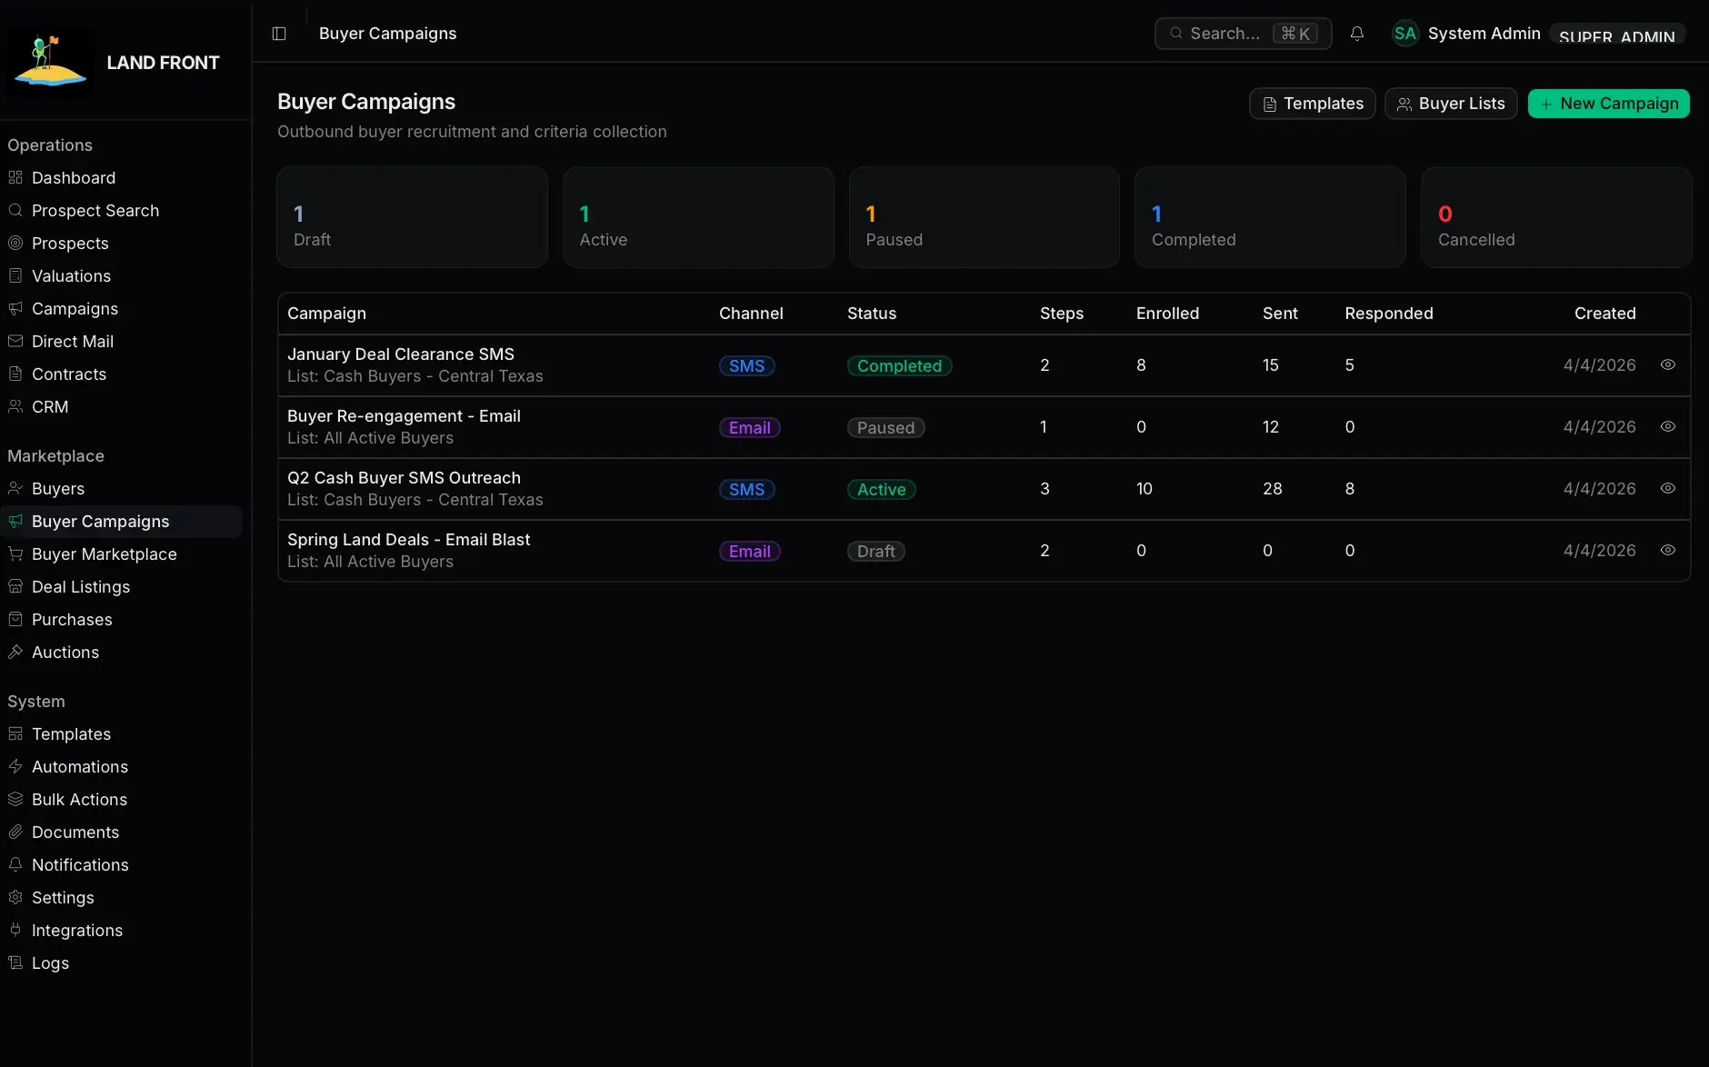Screen dimensions: 1709x1067
Task: Click the Direct Mail envelope icon
Action: coord(15,342)
